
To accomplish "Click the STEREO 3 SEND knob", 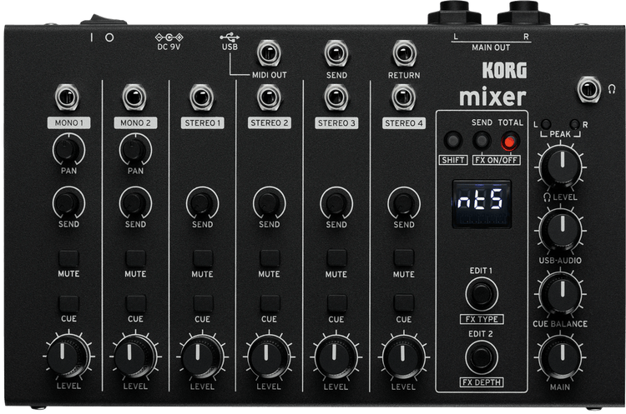I will [x=336, y=202].
